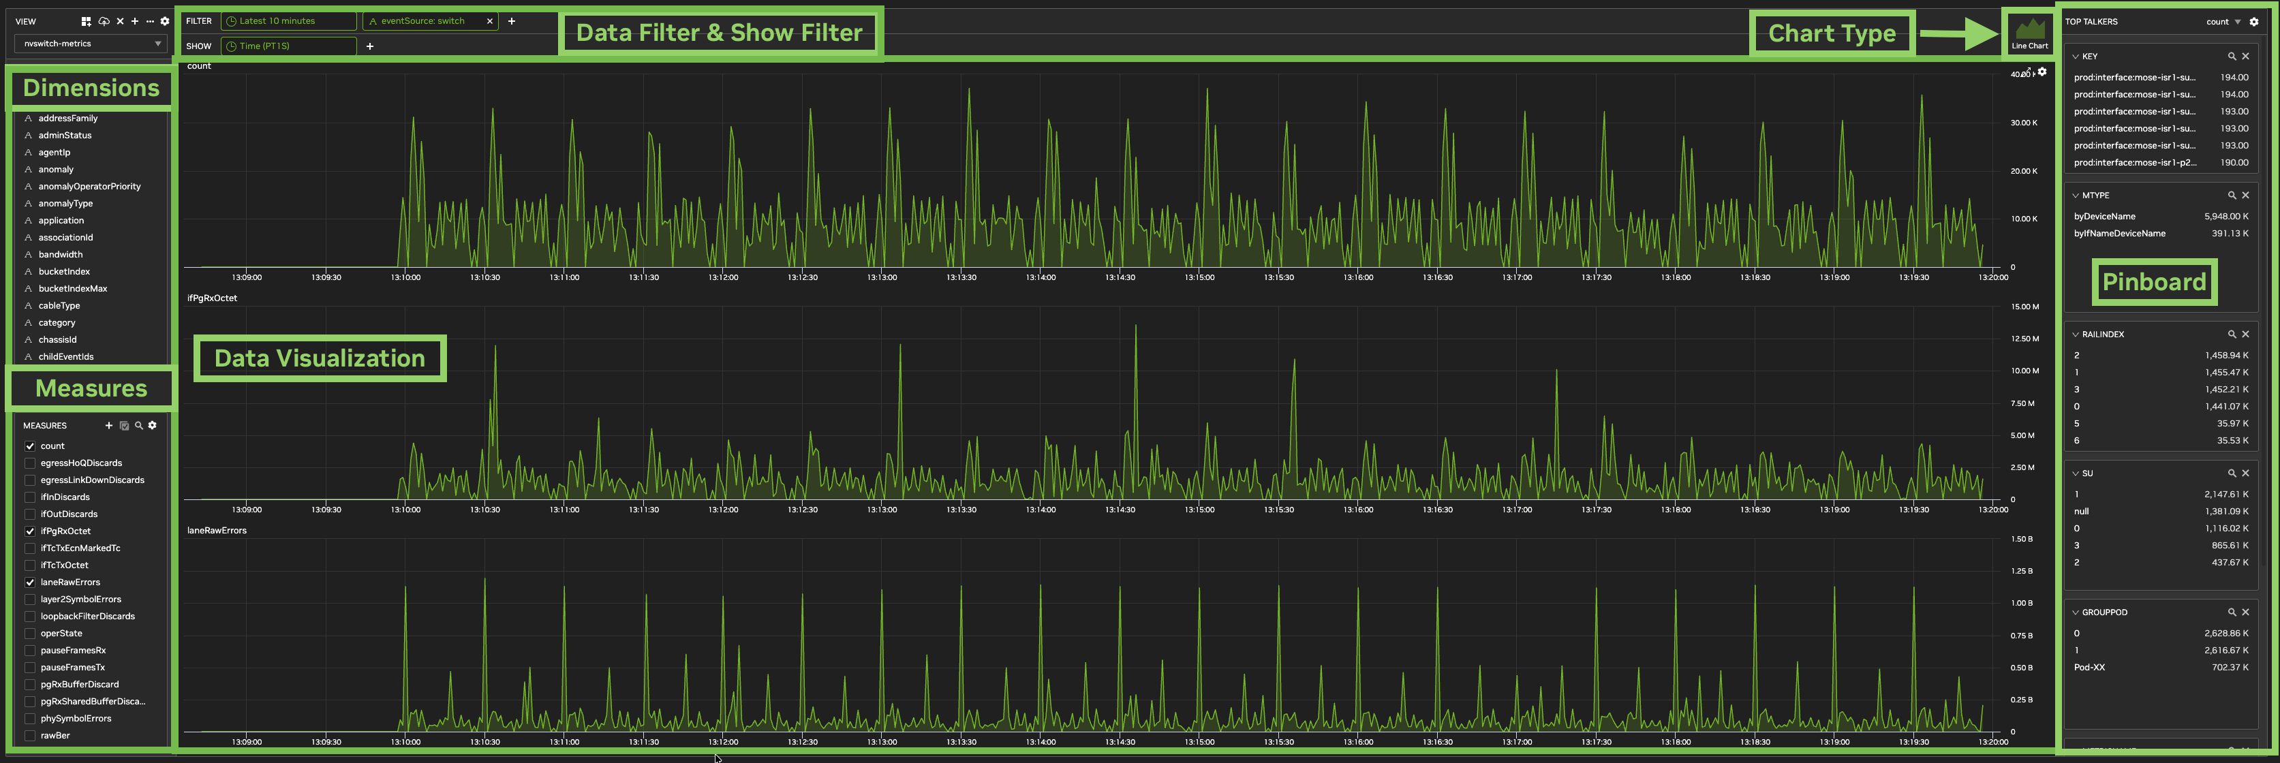Enable the ifInDiscards measure
Viewport: 2280px width, 763px height.
(30, 497)
